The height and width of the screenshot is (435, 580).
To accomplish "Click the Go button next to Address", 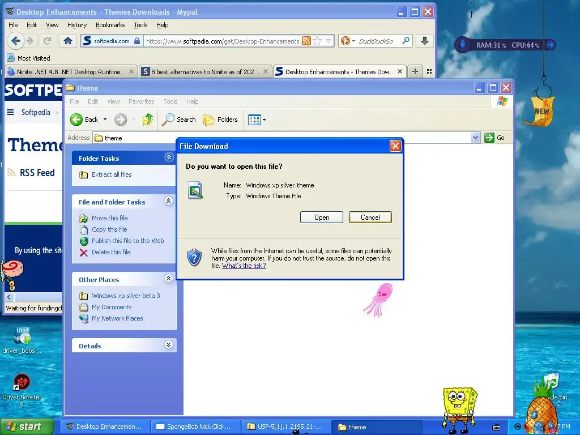I will [x=494, y=138].
